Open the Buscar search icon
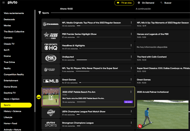190x131 pixels. click(x=161, y=3)
